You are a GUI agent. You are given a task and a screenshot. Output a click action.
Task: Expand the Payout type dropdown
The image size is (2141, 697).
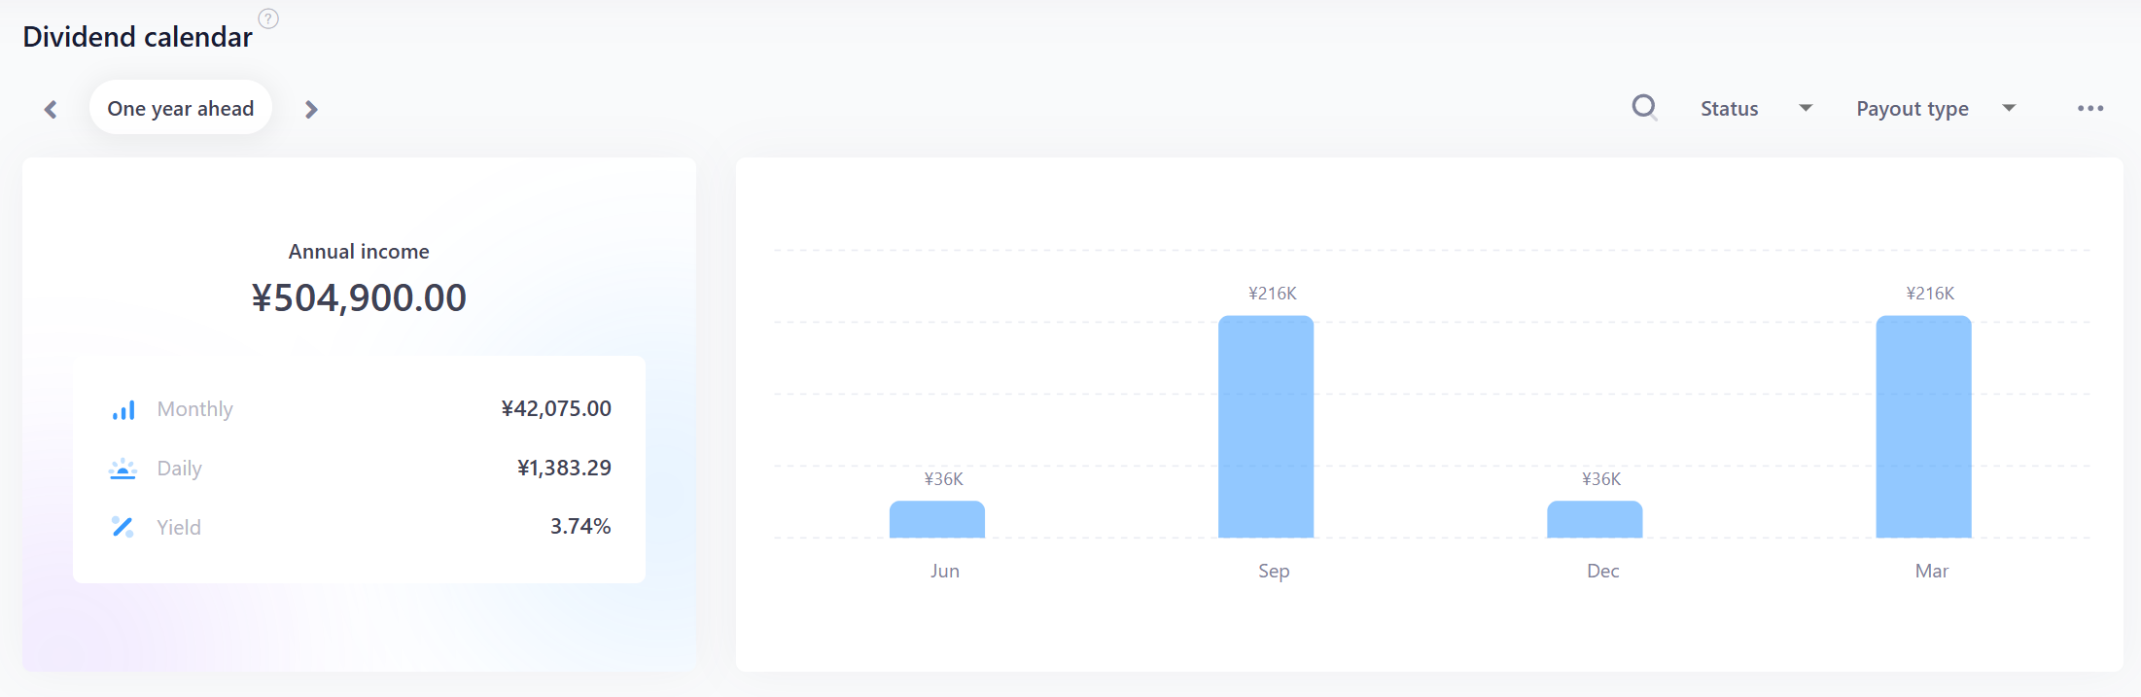(x=1936, y=108)
